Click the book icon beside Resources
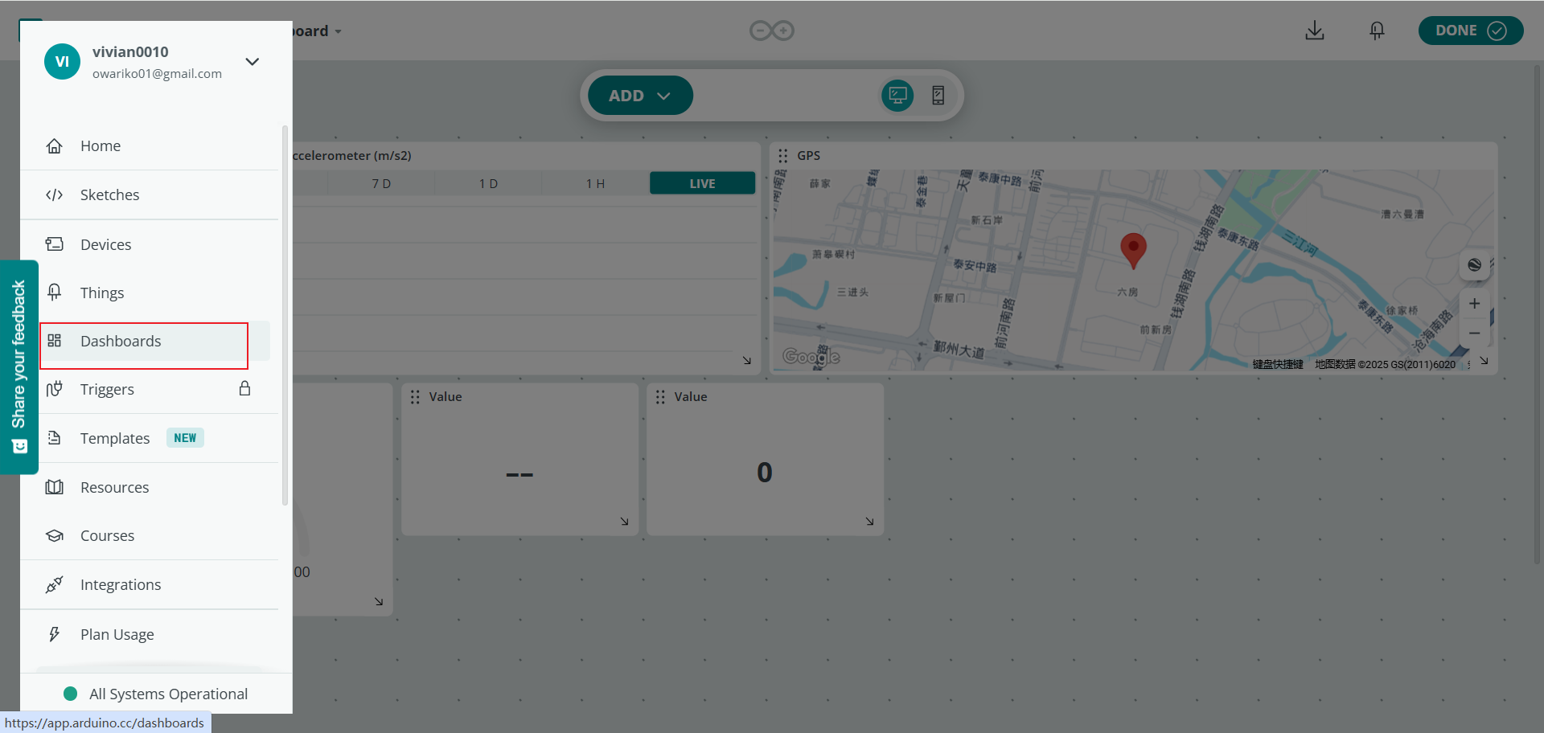This screenshot has width=1544, height=733. [x=54, y=487]
